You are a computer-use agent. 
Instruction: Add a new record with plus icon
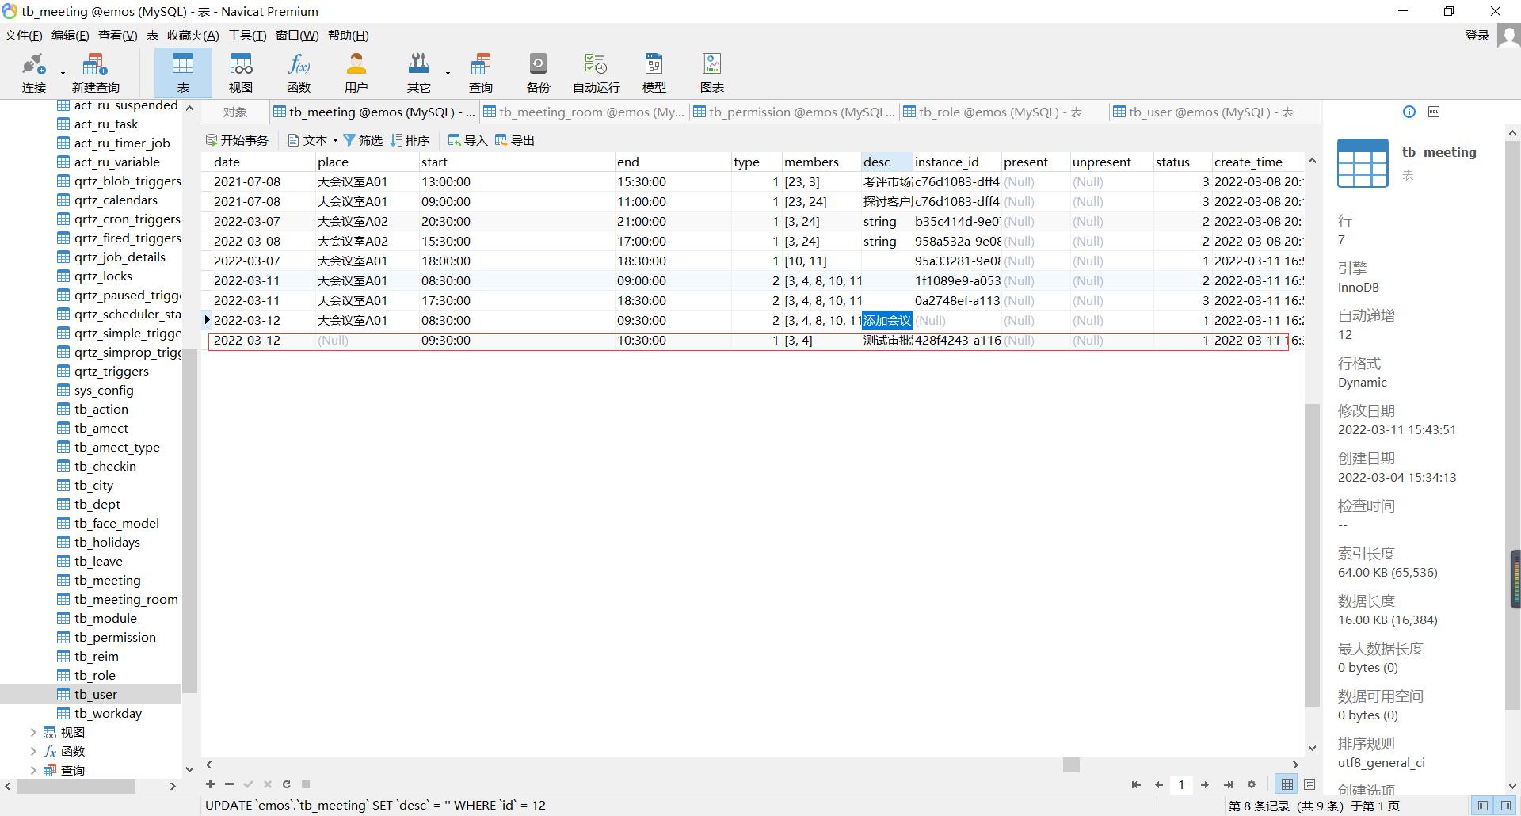click(x=210, y=784)
